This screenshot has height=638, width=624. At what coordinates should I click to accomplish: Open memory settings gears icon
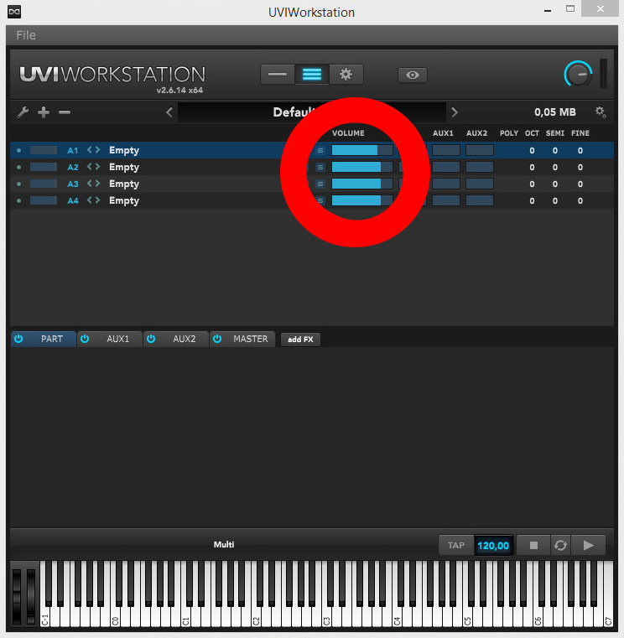(601, 112)
